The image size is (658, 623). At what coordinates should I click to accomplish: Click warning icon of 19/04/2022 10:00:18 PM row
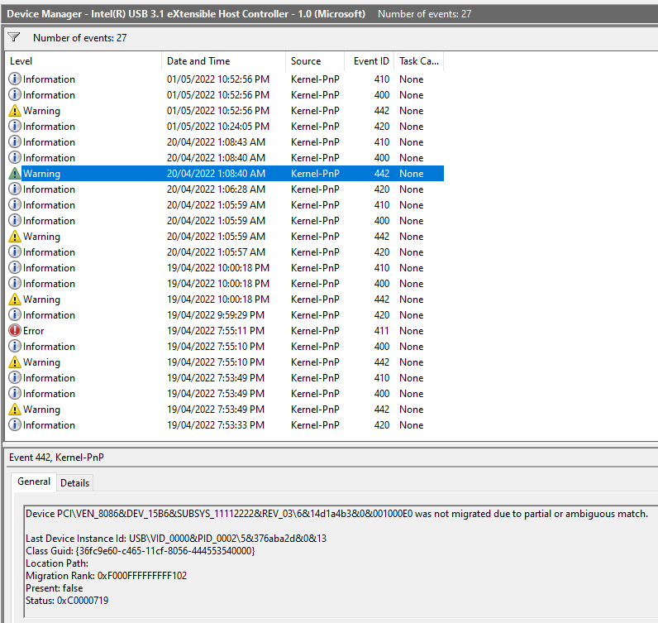(x=15, y=300)
